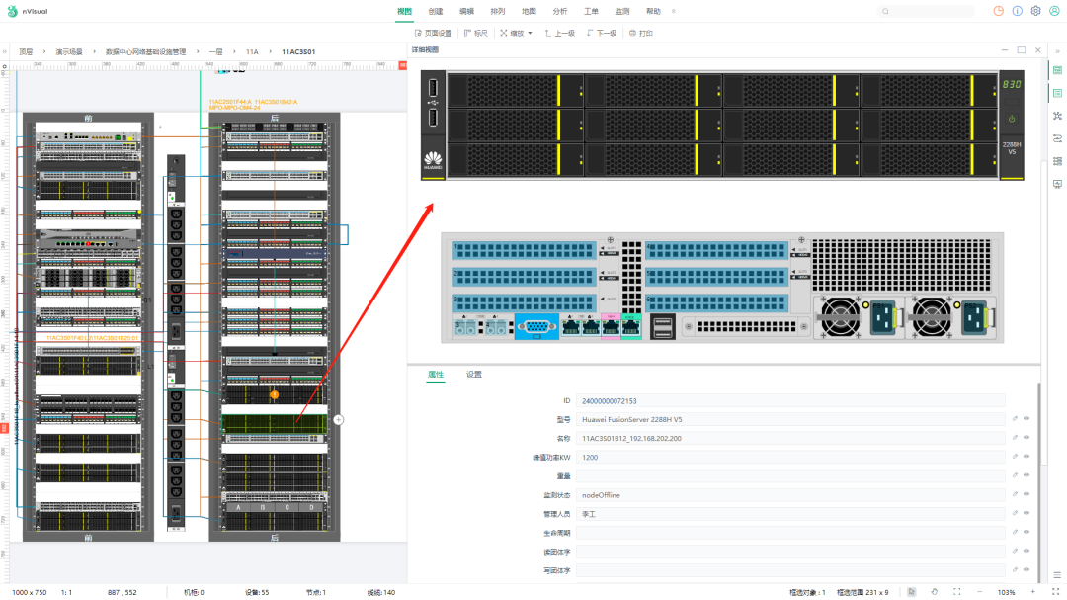Image resolution: width=1067 pixels, height=600 pixels.
Task: Click the header search field
Action: [926, 11]
